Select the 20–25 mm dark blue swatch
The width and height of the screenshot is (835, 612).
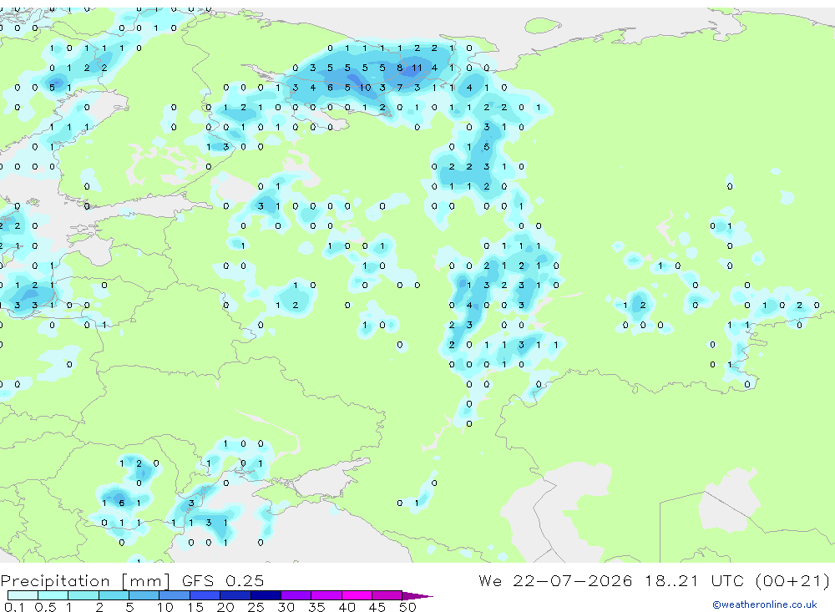(x=235, y=595)
